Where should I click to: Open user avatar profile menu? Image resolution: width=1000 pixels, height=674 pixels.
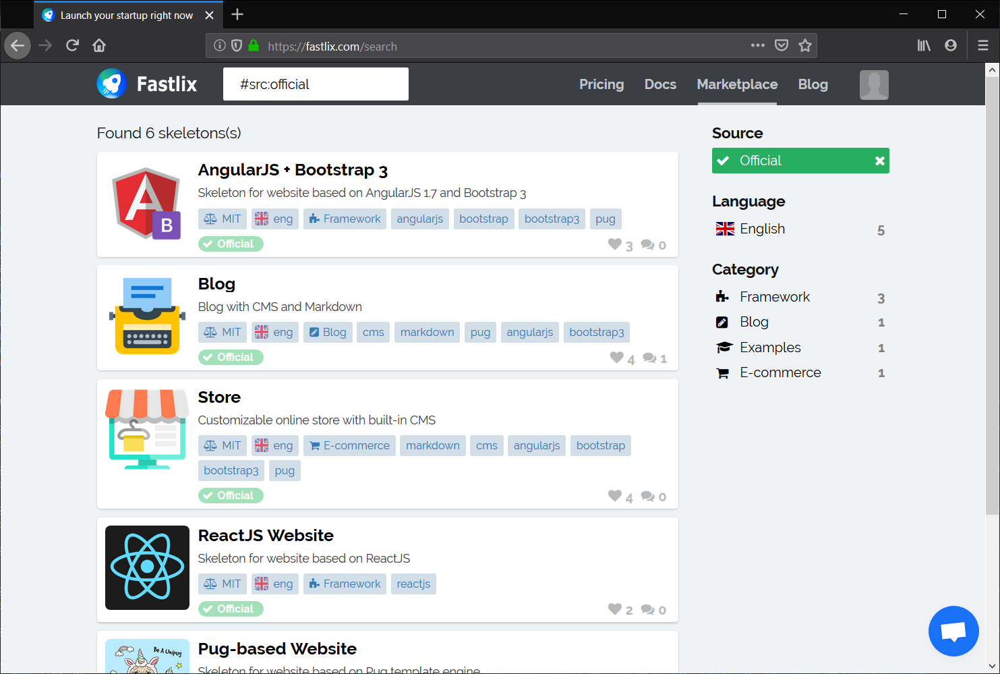(x=874, y=85)
